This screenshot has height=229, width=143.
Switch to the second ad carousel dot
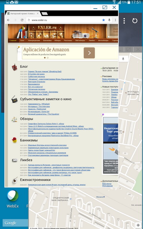48,58
